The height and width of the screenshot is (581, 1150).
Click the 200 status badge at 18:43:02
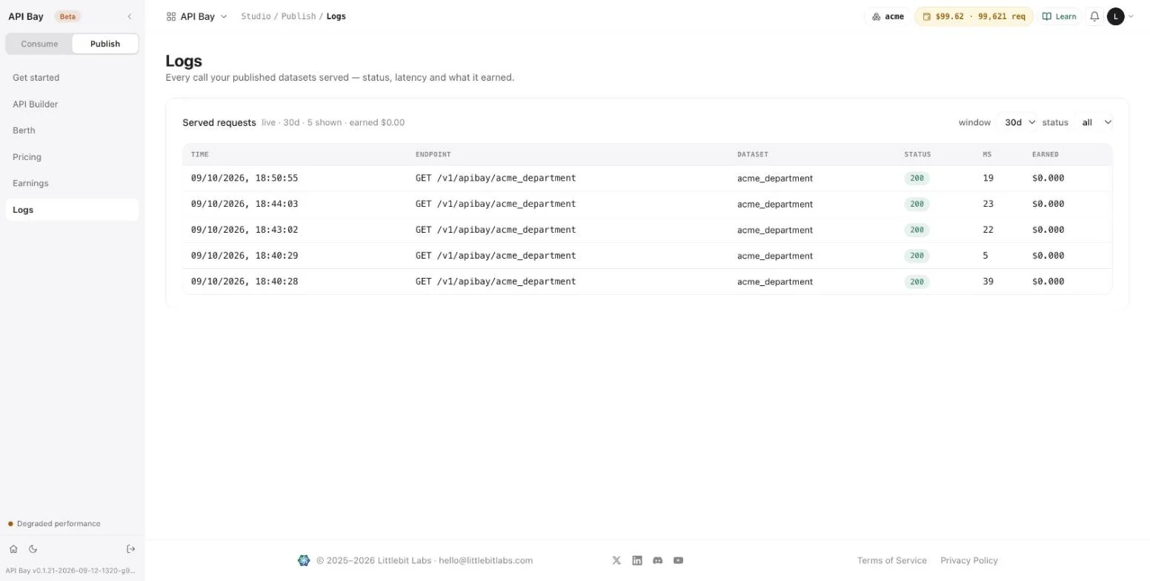tap(917, 230)
